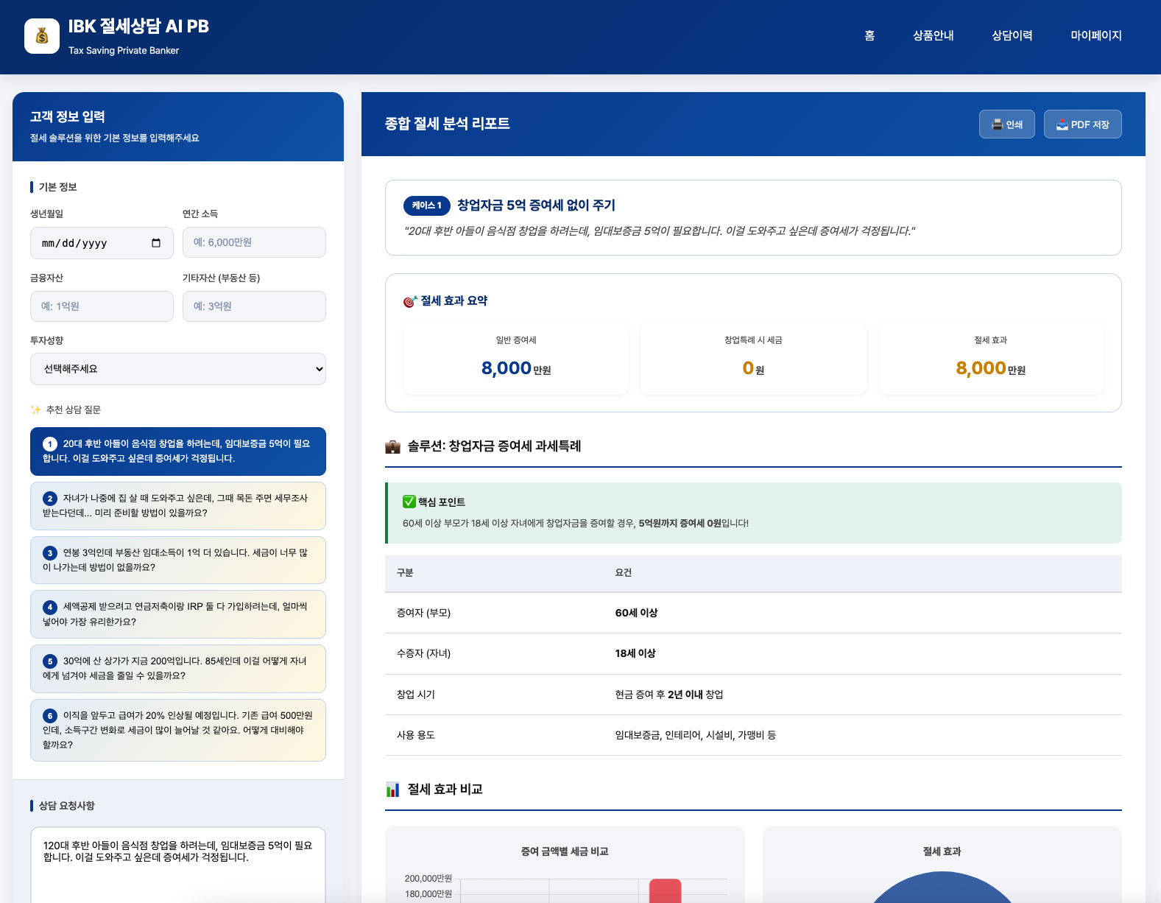Click number 6 badge in suggested questions

tap(50, 716)
